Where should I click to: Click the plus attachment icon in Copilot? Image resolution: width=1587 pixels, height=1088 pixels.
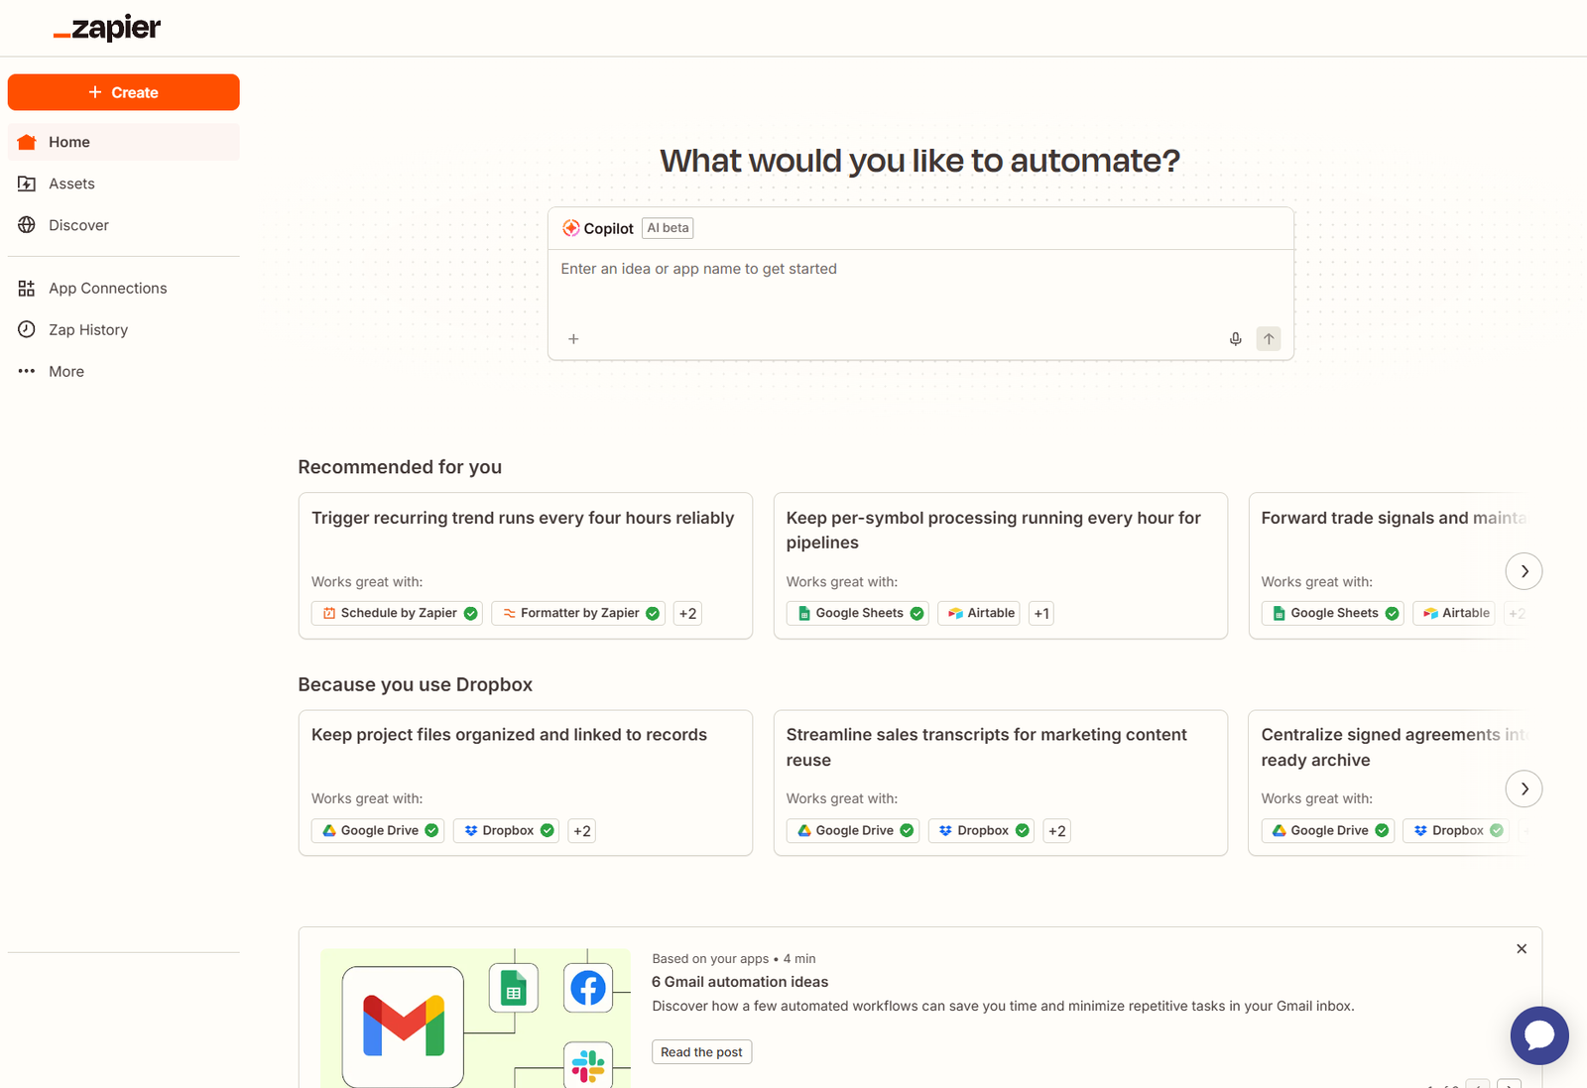(x=573, y=339)
